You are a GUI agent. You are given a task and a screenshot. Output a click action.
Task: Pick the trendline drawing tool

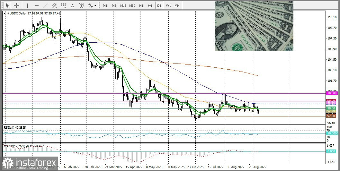46,5
